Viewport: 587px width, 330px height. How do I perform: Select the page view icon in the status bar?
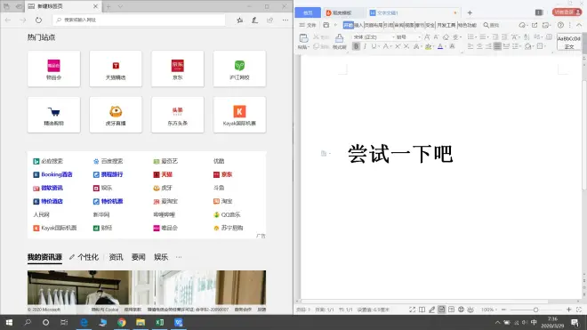(442, 310)
